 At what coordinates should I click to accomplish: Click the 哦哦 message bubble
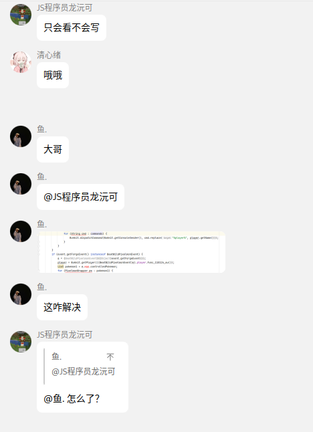(x=53, y=75)
